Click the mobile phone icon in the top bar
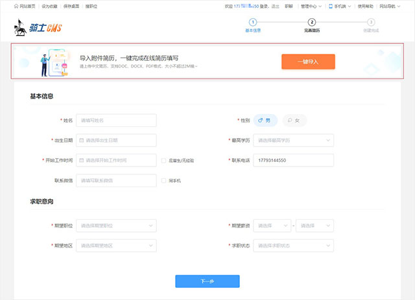 (331, 6)
